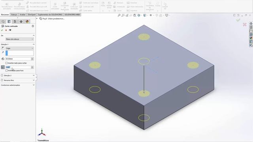Enable the Direção 2 checkbox
Viewport: 253px width, 142px height.
click(x=2, y=75)
